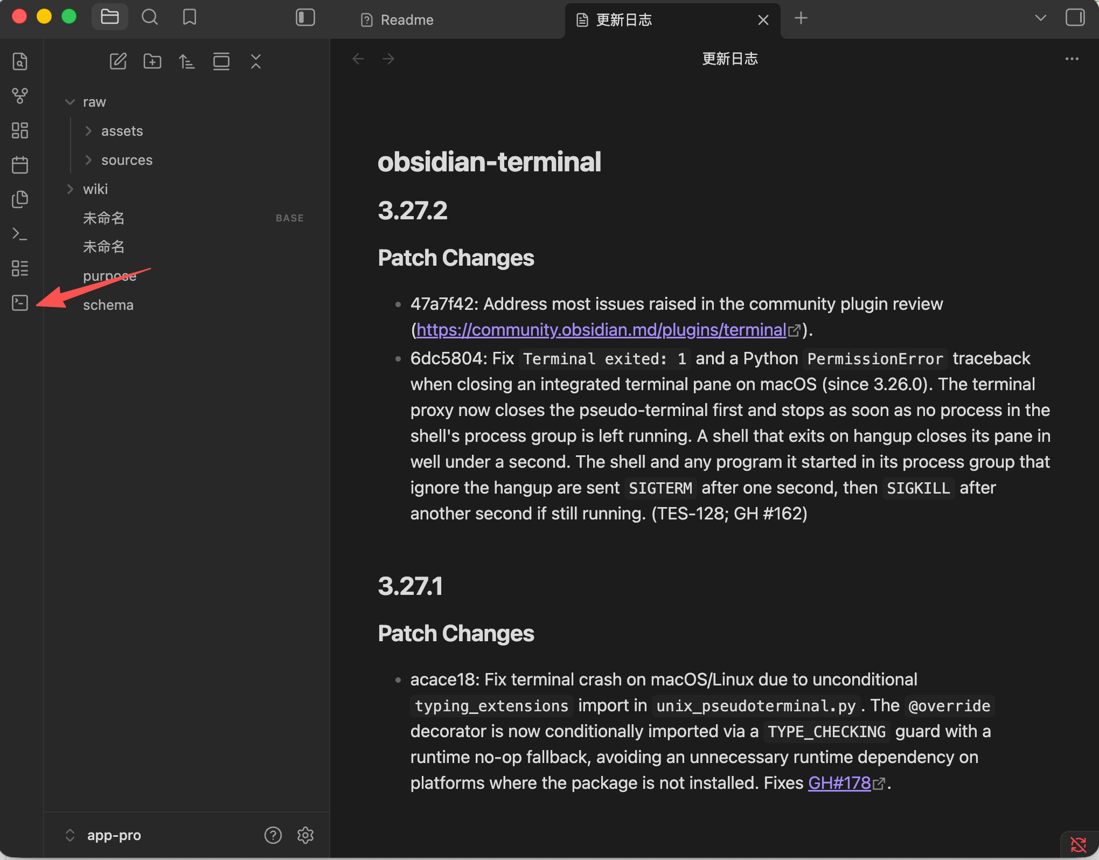Click the 3.27.2 version heading
Image resolution: width=1099 pixels, height=860 pixels.
coord(413,210)
